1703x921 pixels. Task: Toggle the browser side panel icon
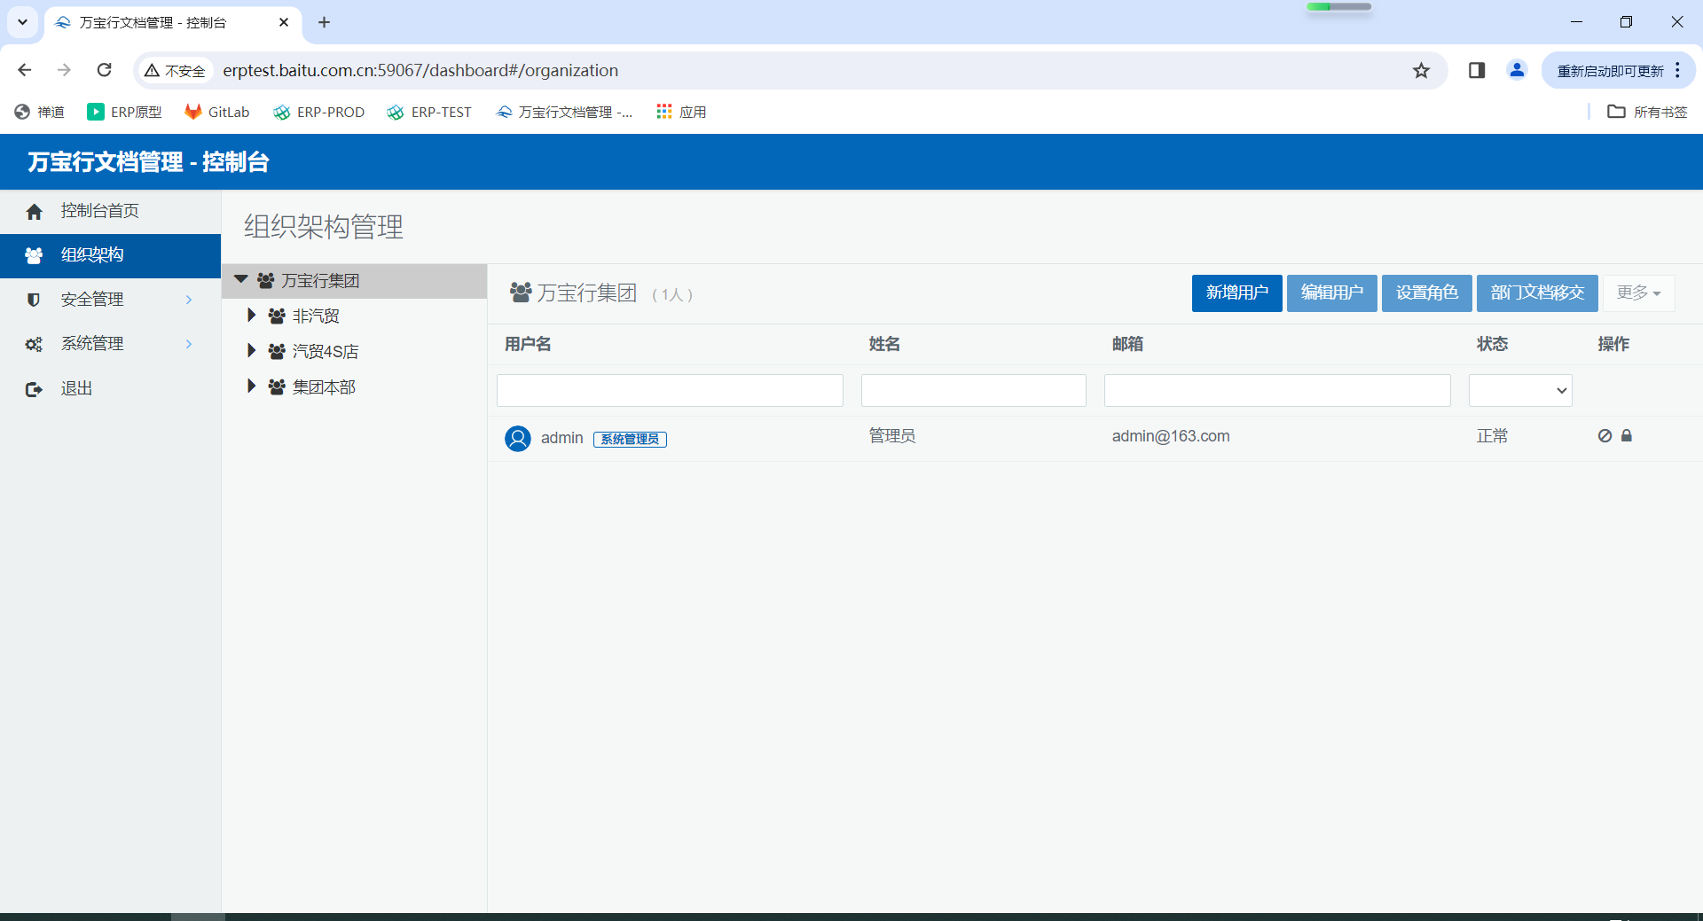1477,70
